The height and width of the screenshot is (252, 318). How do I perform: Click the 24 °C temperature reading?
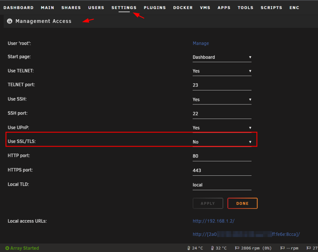pos(197,248)
